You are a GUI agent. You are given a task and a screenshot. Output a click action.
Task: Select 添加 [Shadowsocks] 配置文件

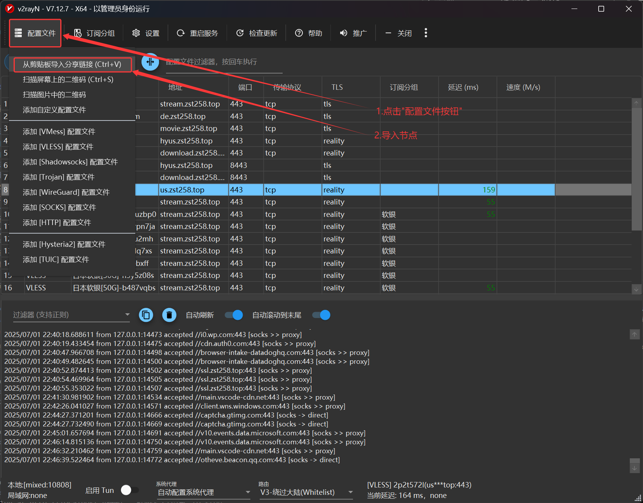[72, 162]
